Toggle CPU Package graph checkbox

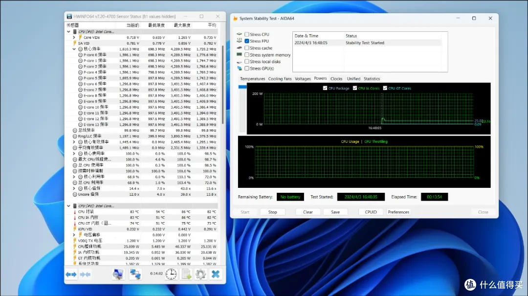click(325, 88)
